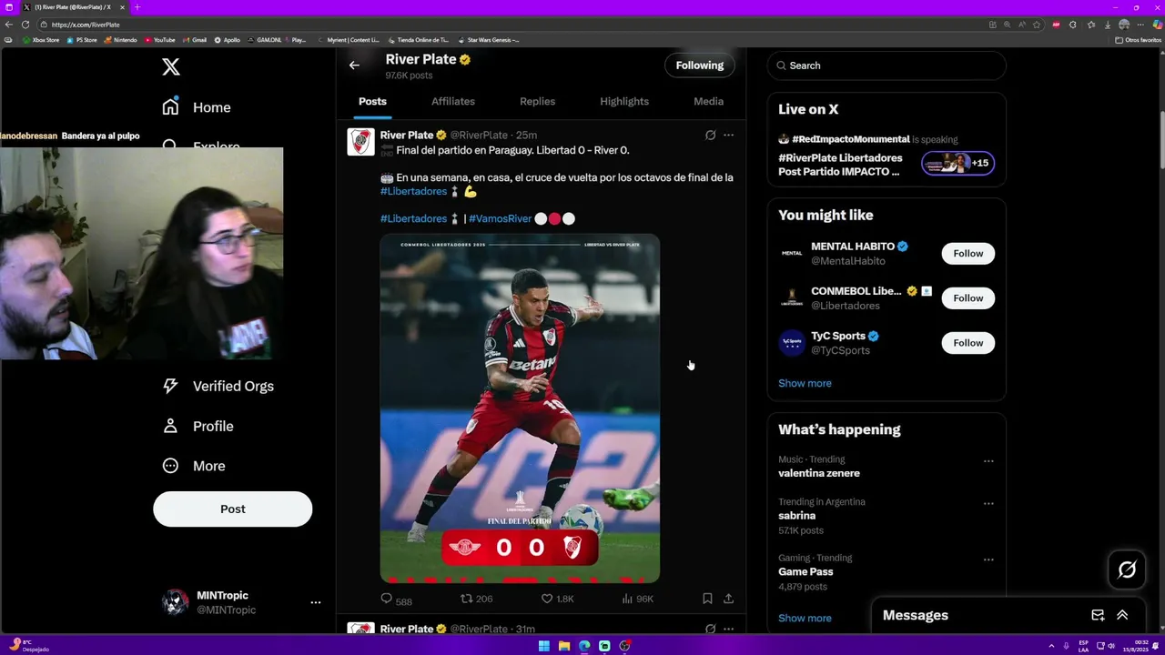Screen dimensions: 1165x655
Task: Click the Game Pass trending topic
Action: pos(805,571)
